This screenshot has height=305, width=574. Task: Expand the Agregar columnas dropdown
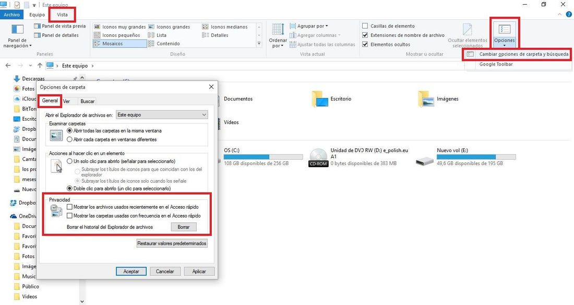point(315,35)
